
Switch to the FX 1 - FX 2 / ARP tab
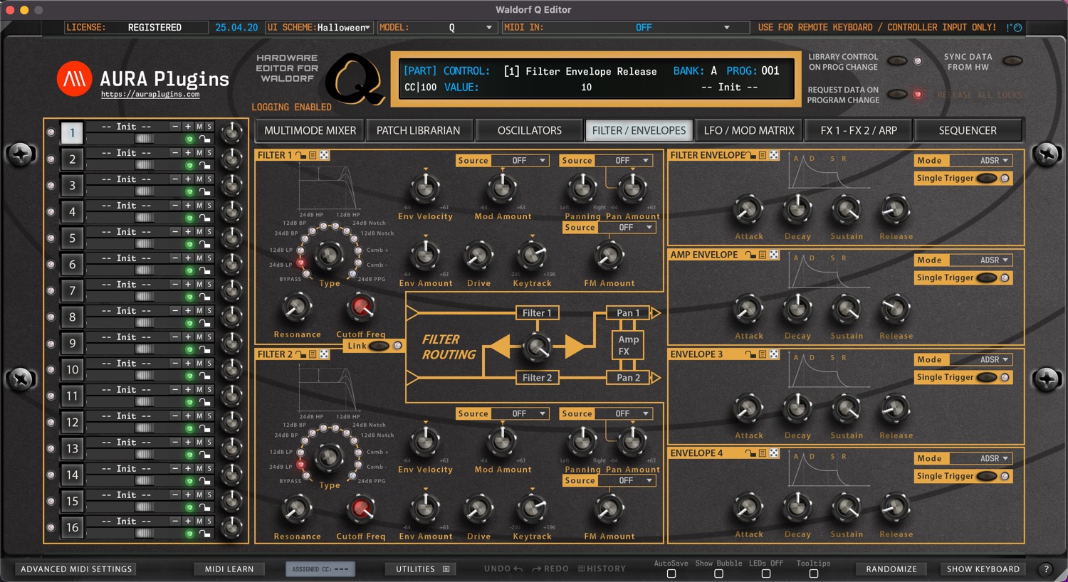tap(859, 130)
